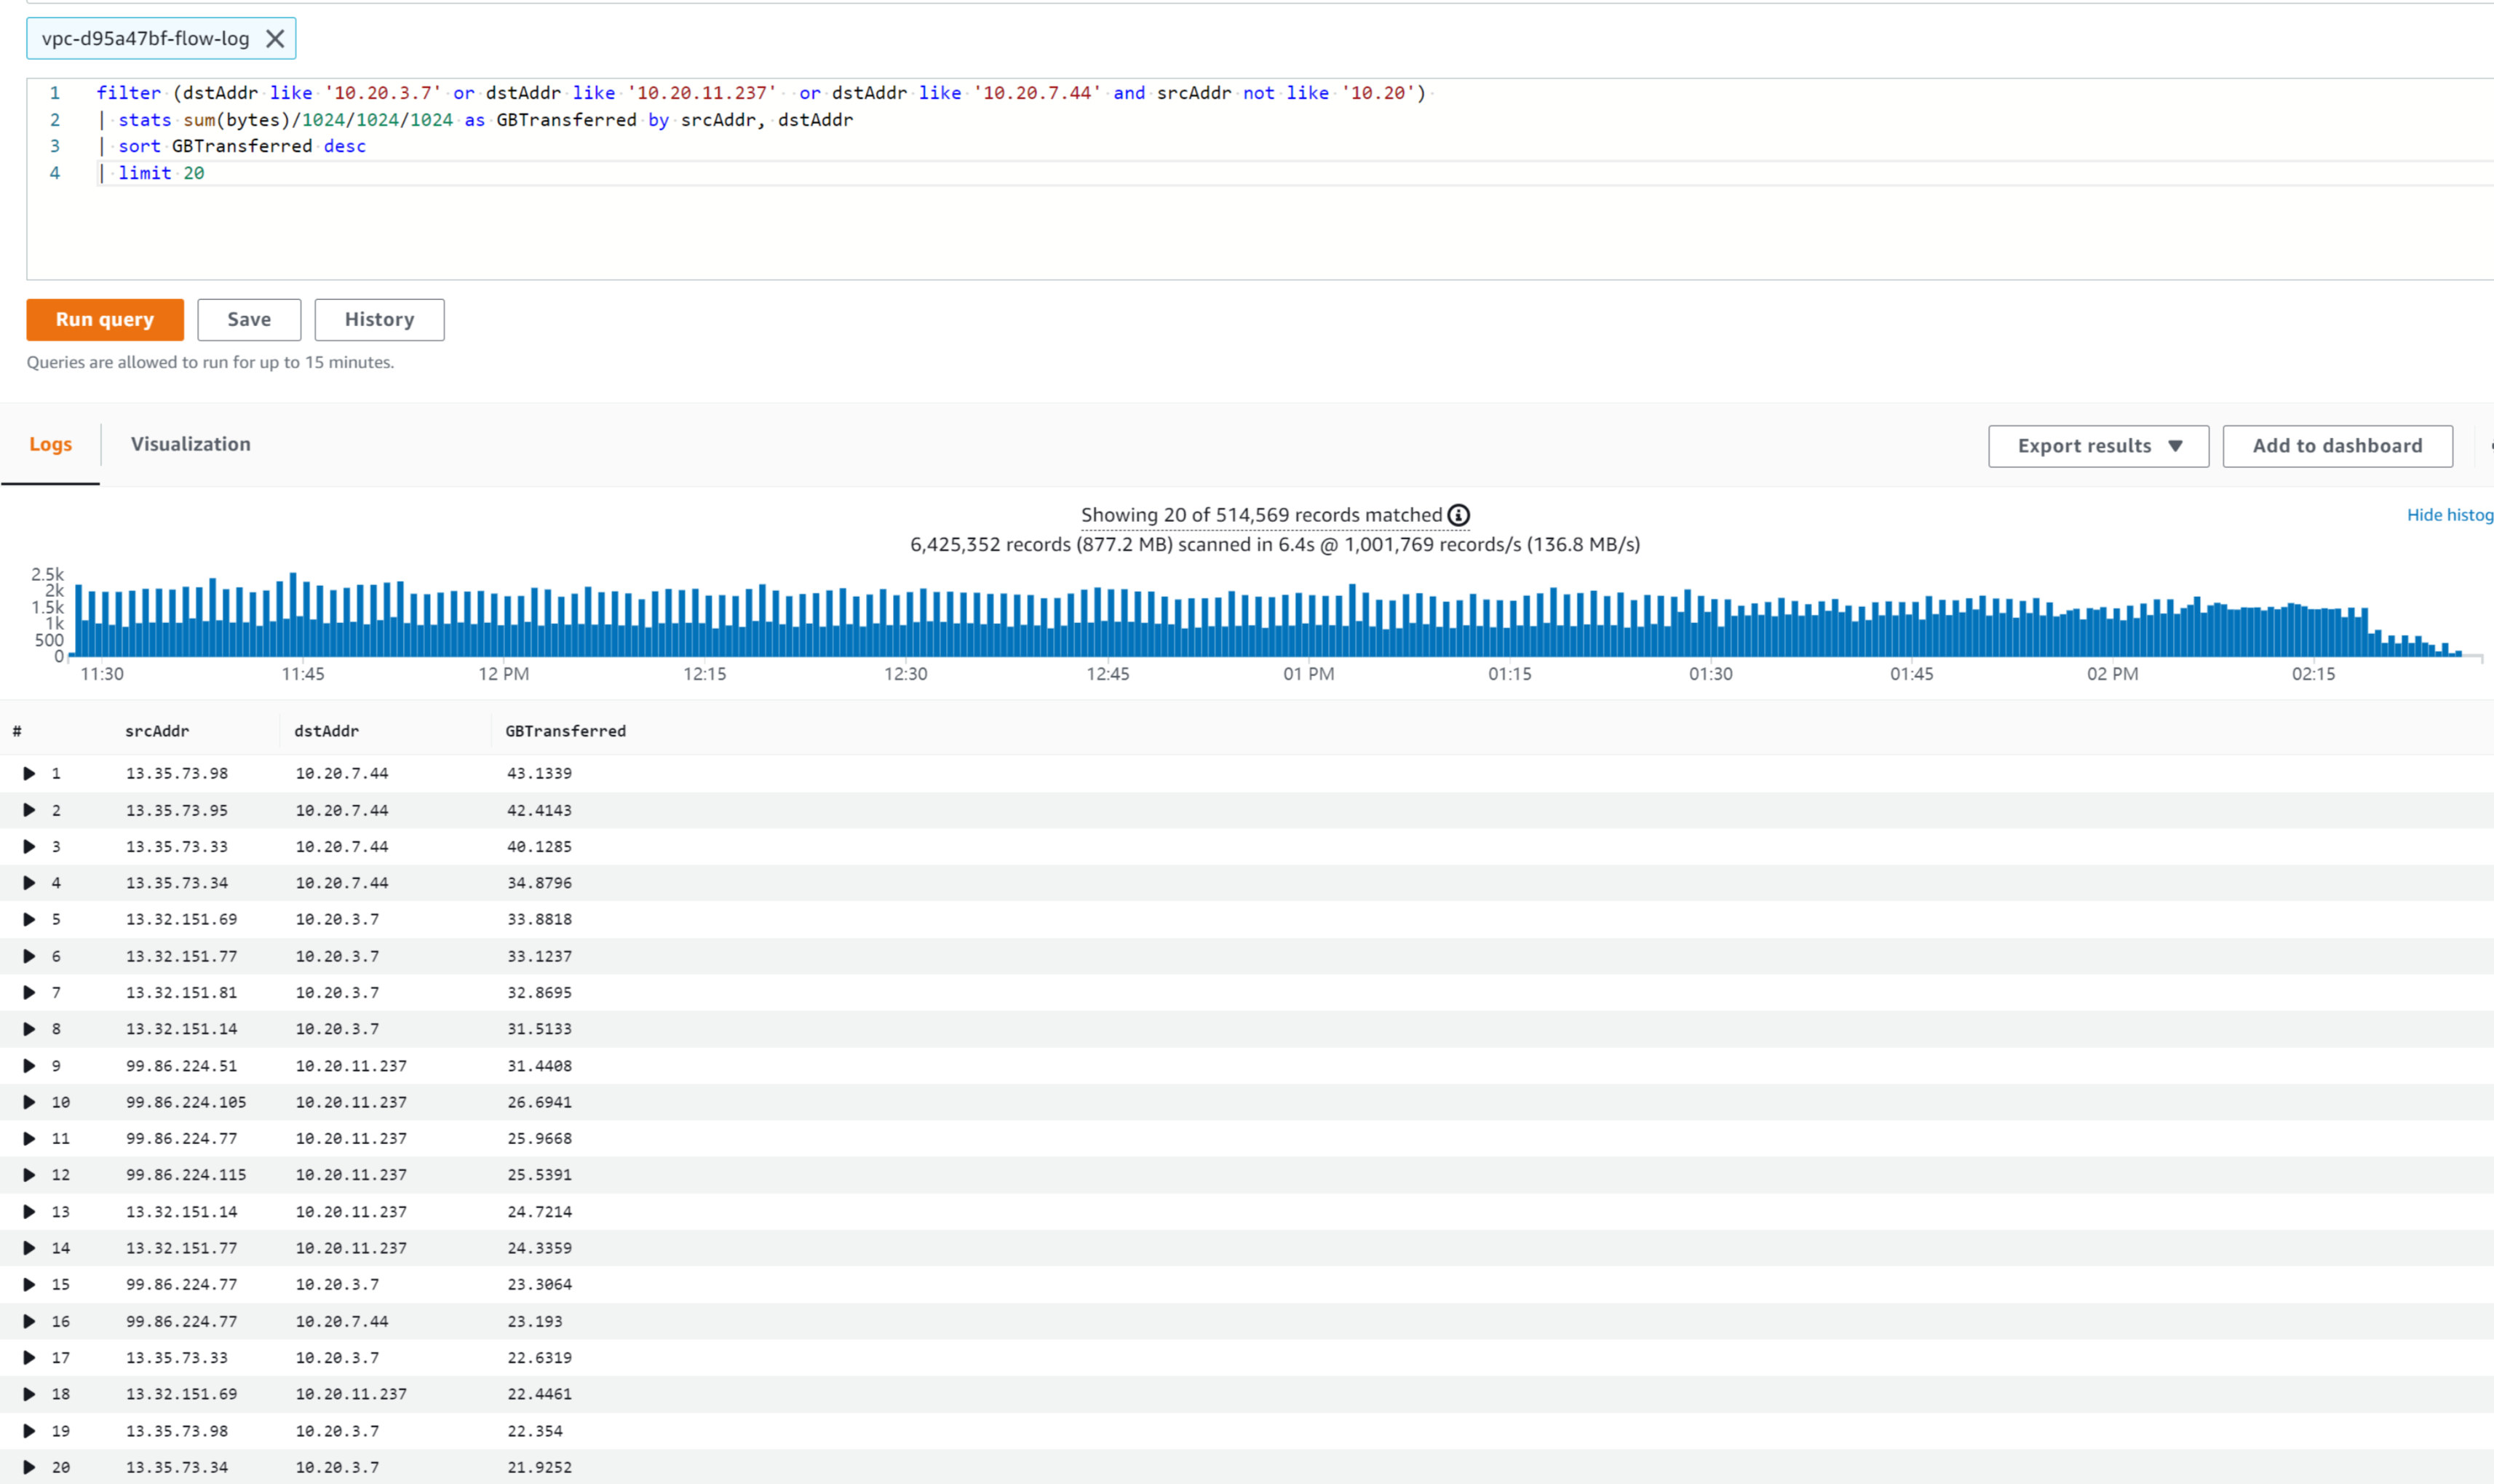
Task: Expand row 9 with srcAddr 99.86.224.51
Action: [x=29, y=1065]
